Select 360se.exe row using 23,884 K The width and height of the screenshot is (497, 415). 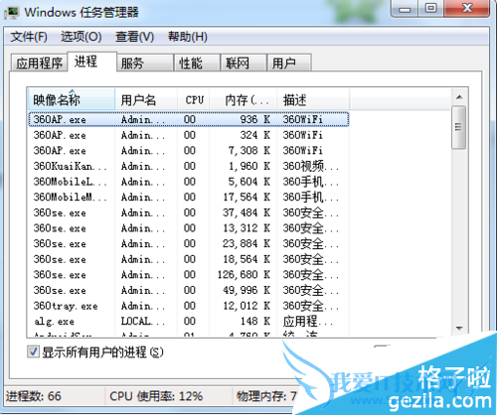click(x=189, y=243)
